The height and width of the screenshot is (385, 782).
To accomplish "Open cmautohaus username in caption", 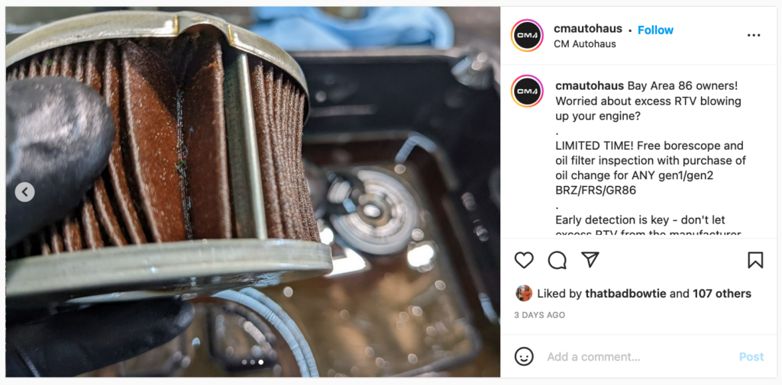I will pos(590,85).
